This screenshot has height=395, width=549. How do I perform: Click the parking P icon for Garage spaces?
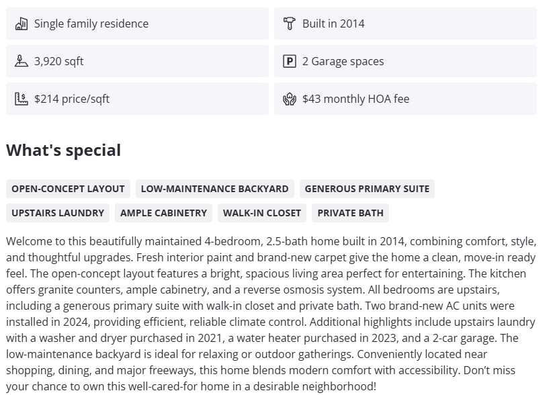(290, 61)
